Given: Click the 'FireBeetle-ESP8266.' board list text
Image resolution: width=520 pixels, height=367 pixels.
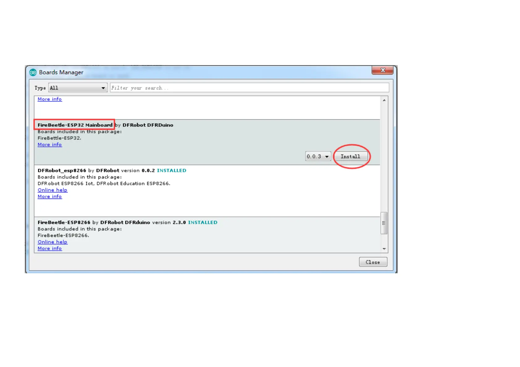Looking at the screenshot, I should 63,235.
